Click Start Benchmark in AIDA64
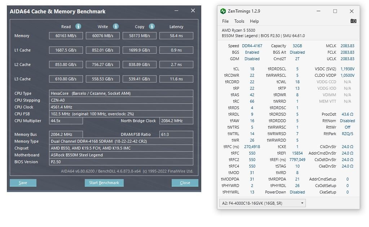Viewport: 369px width, 227px height. point(104,183)
